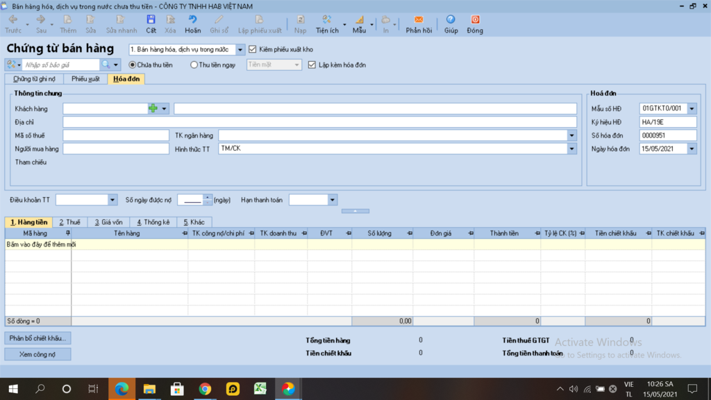
Task: Open Excel from the taskbar
Action: tap(260, 389)
